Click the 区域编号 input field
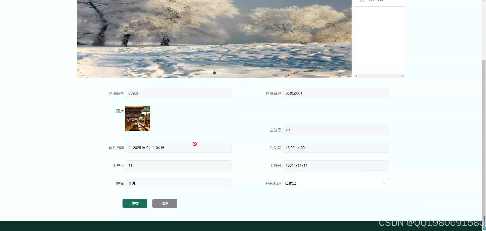Image resolution: width=486 pixels, height=231 pixels. pyautogui.click(x=178, y=93)
